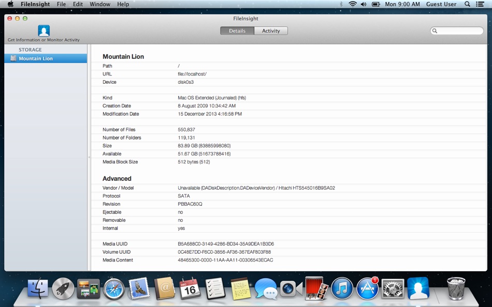This screenshot has width=492, height=307.
Task: Open Photo Booth icon in Dock
Action: coord(316,288)
